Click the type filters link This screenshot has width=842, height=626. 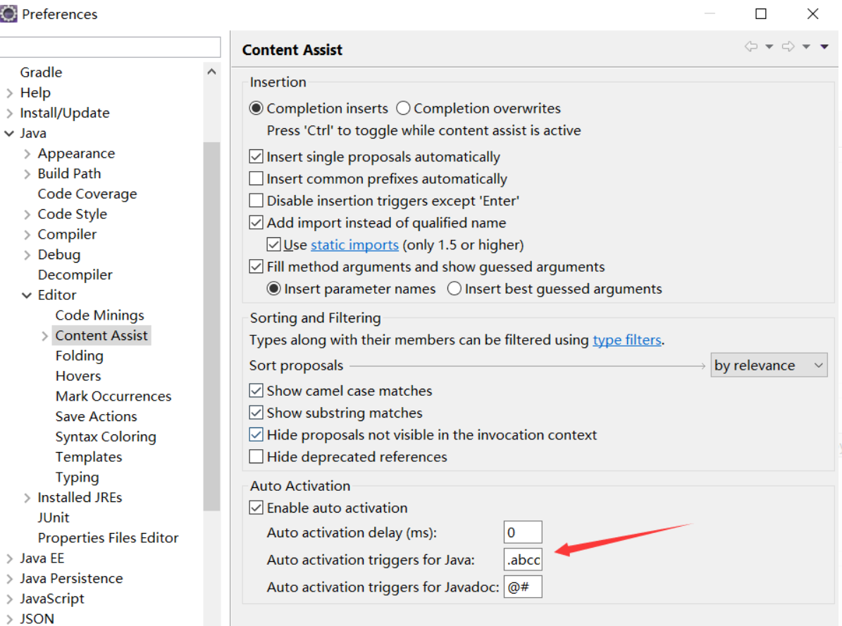(x=626, y=340)
